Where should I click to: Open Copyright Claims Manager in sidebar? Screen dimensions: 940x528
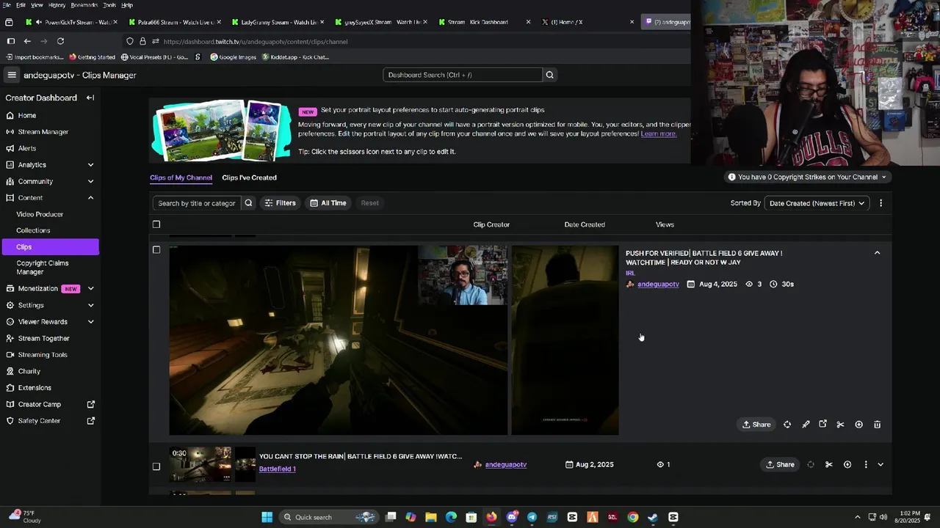tap(43, 268)
